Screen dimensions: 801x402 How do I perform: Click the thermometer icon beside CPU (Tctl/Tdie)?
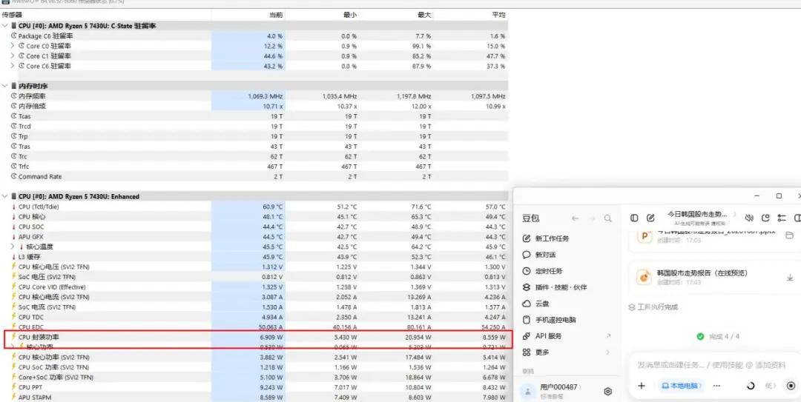click(x=14, y=207)
